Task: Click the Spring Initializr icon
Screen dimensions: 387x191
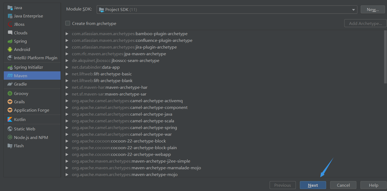Action: pos(10,67)
